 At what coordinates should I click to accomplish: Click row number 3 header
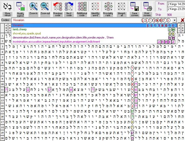pyautogui.click(x=2, y=46)
